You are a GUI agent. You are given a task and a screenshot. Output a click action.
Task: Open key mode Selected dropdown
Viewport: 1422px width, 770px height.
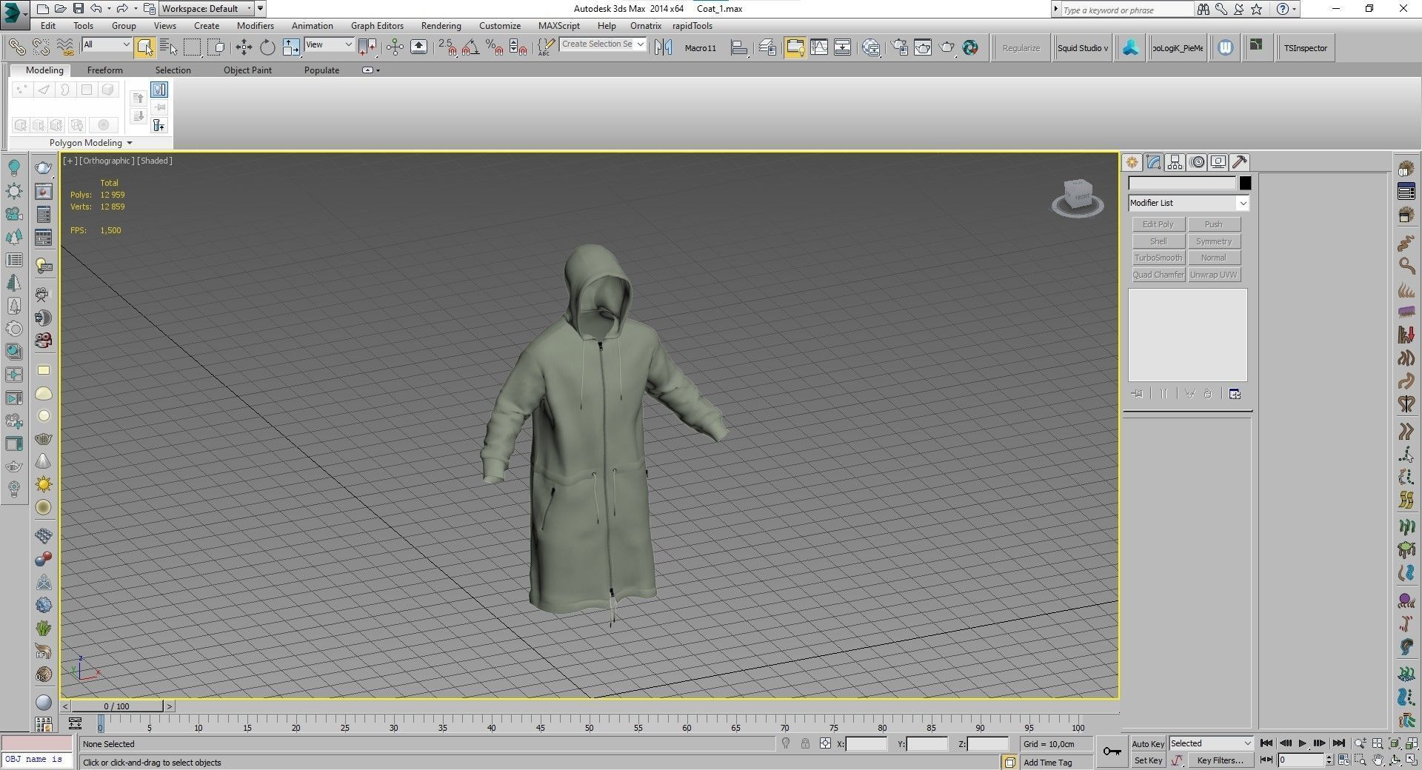point(1210,743)
